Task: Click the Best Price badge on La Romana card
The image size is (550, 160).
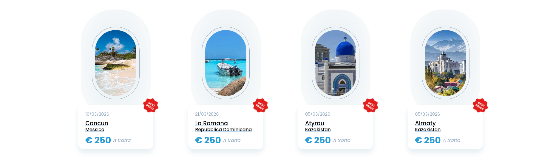Action: pyautogui.click(x=260, y=106)
